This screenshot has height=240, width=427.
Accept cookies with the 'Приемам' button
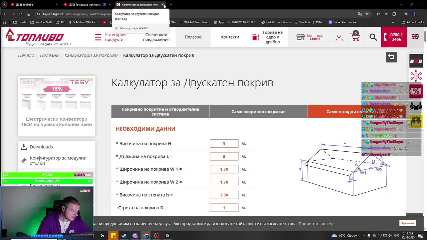(x=407, y=223)
